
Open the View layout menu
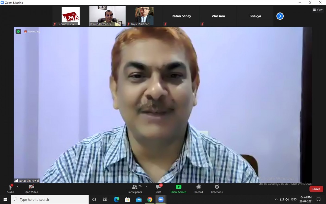pyautogui.click(x=318, y=10)
